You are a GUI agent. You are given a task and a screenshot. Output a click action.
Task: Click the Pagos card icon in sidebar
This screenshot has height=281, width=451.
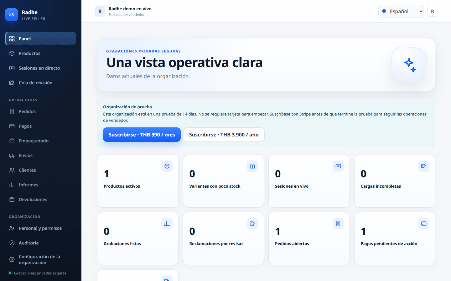point(12,126)
